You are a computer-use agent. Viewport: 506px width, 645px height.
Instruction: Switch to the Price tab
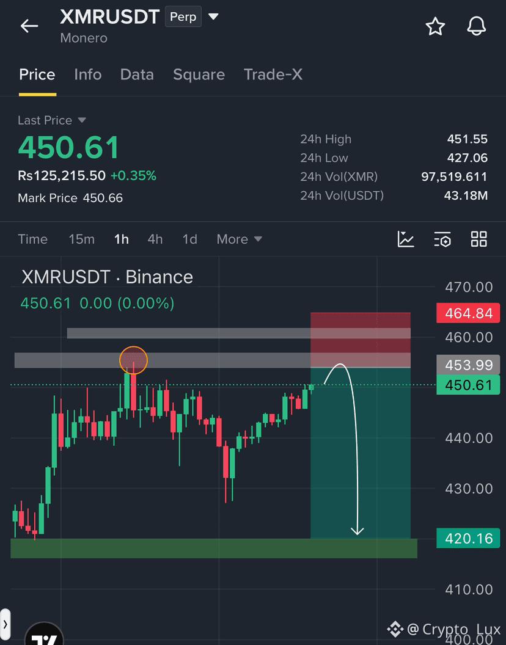37,75
